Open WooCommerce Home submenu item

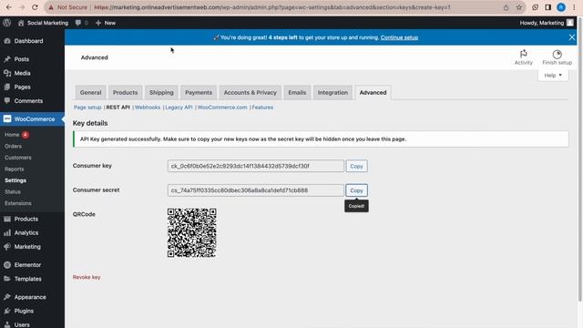[12, 135]
